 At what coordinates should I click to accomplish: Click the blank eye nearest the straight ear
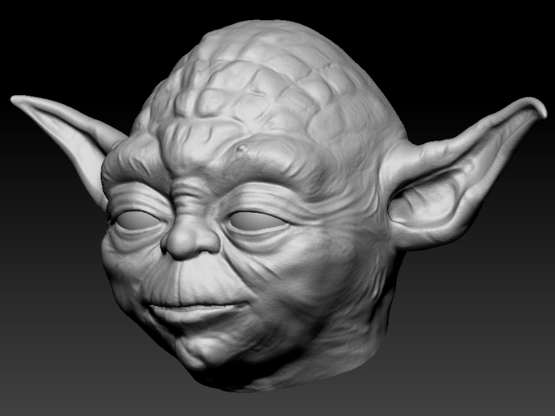click(x=136, y=220)
